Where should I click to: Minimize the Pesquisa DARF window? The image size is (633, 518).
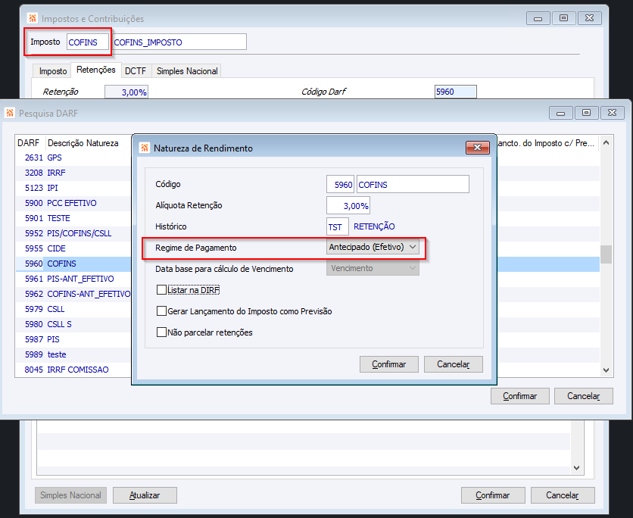coord(561,113)
